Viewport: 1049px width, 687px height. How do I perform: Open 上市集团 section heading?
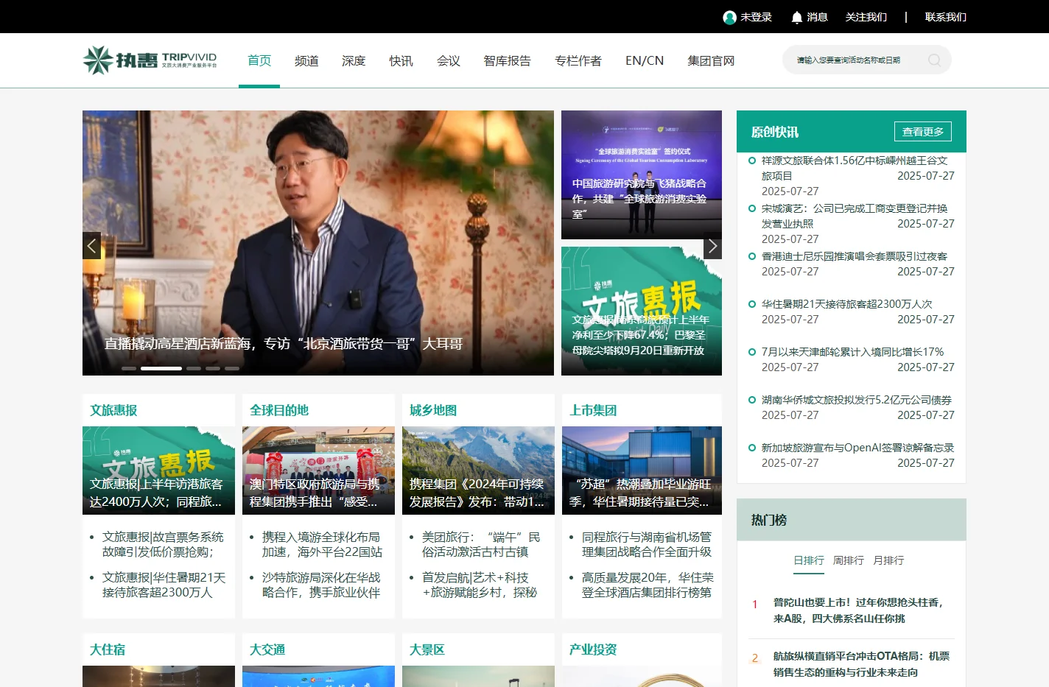tap(593, 410)
